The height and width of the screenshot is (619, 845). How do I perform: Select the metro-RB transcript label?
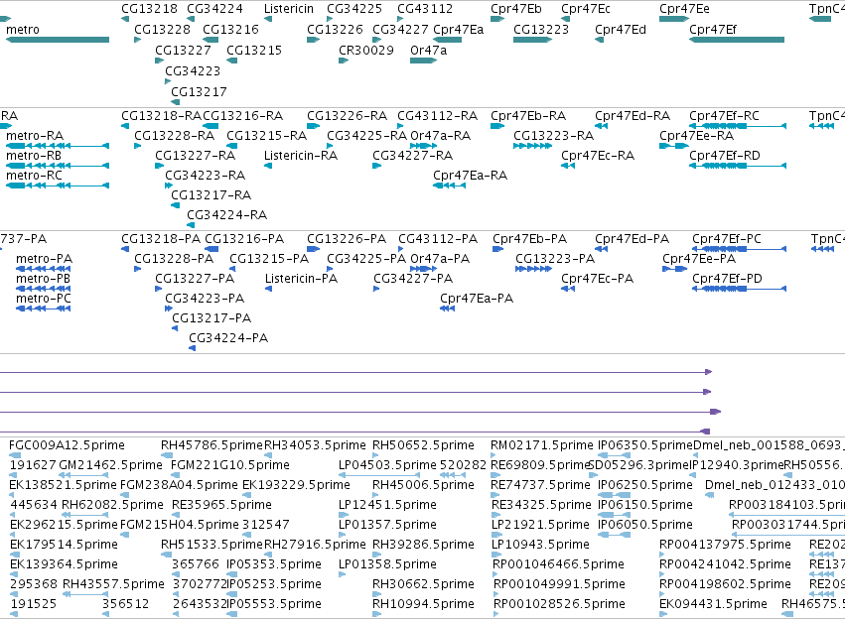pos(34,156)
